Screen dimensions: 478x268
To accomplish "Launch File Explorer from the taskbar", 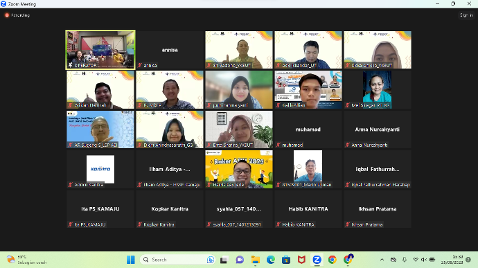I will pyautogui.click(x=255, y=260).
